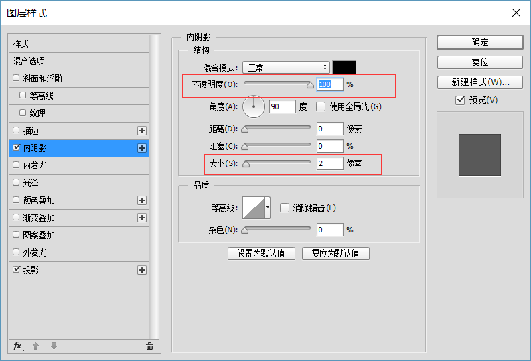Expand the 等高线 contour picker arrow
The width and height of the screenshot is (531, 361).
[268, 207]
